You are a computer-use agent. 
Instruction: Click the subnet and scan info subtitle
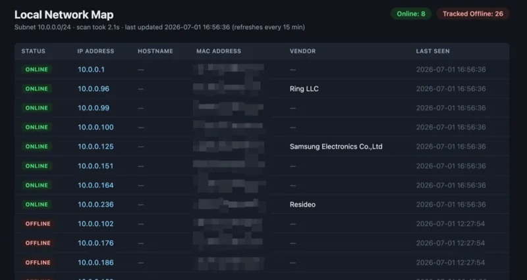point(159,27)
